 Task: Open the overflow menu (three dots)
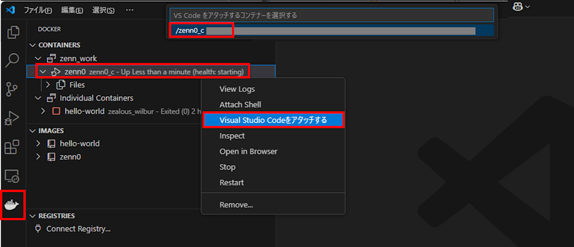[130, 10]
